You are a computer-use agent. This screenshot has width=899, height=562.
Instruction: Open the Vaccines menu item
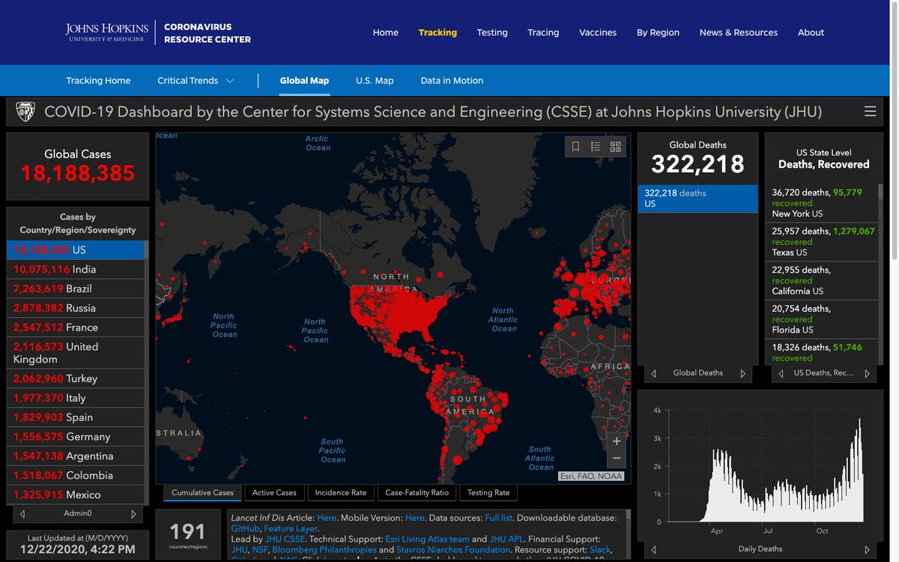[x=598, y=32]
